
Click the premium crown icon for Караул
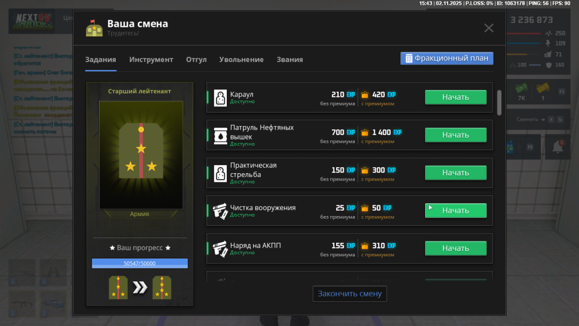[365, 95]
